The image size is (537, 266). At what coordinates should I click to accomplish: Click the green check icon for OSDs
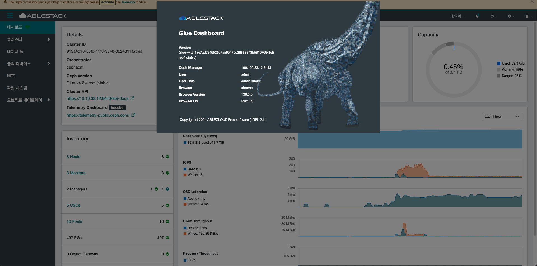point(167,205)
